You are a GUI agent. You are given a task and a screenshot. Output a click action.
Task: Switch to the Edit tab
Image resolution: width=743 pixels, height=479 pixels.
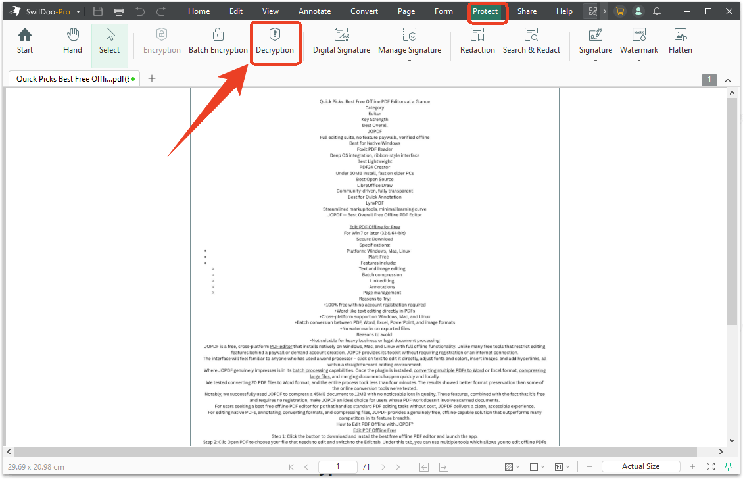coord(236,11)
